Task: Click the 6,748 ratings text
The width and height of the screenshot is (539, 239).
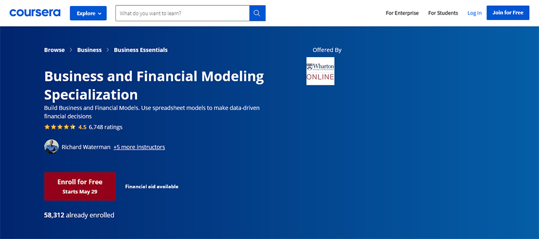Action: (106, 127)
